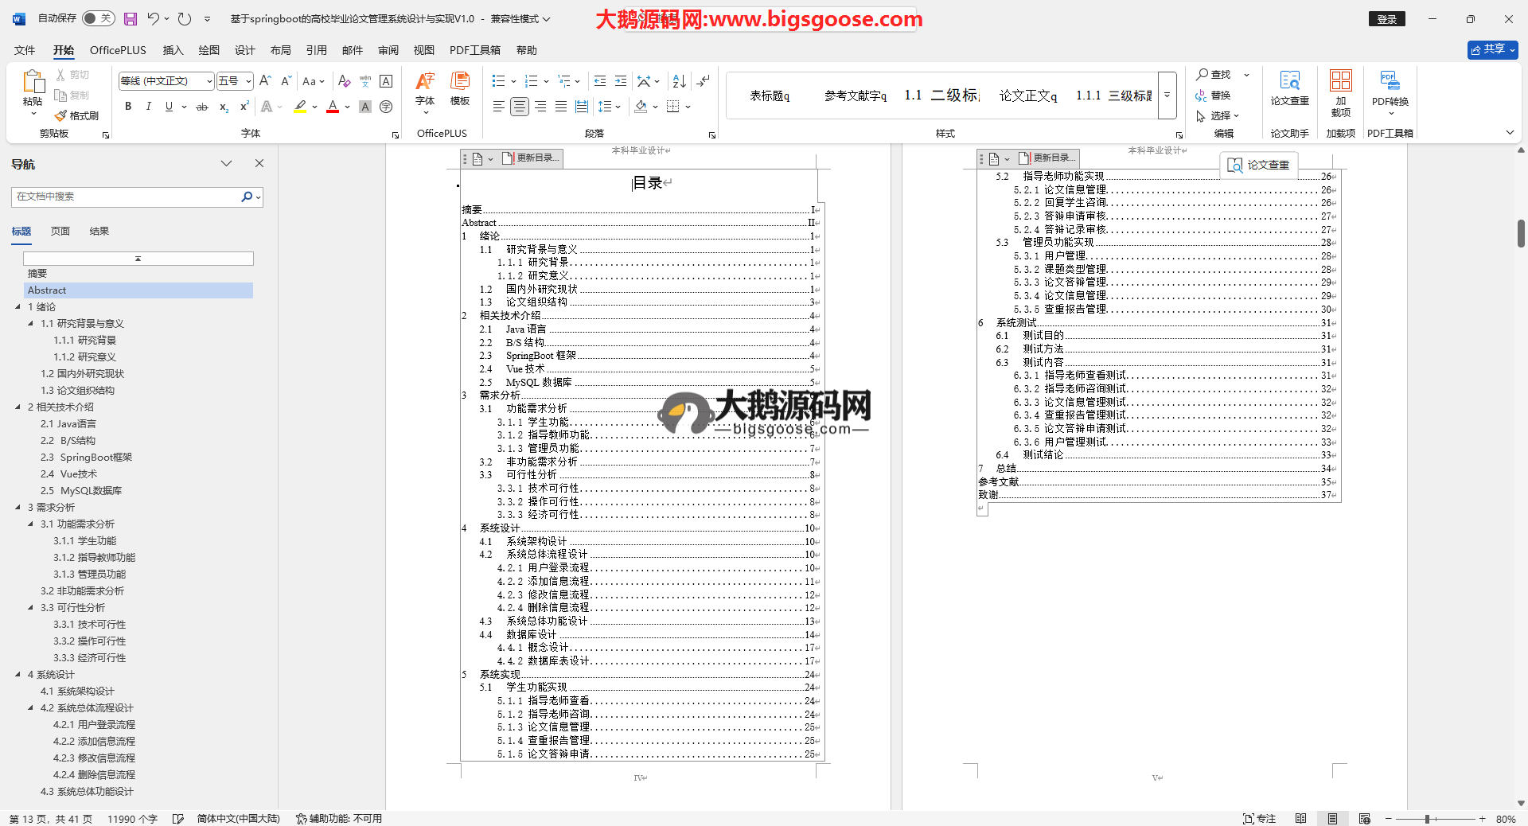
Task: Click the italic formatting icon
Action: tap(148, 107)
